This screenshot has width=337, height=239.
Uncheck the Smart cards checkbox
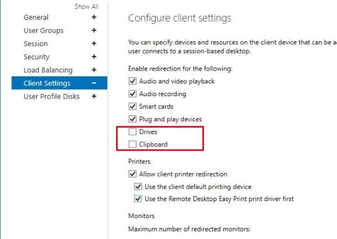pos(132,107)
